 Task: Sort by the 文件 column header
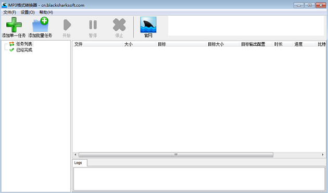[97, 44]
